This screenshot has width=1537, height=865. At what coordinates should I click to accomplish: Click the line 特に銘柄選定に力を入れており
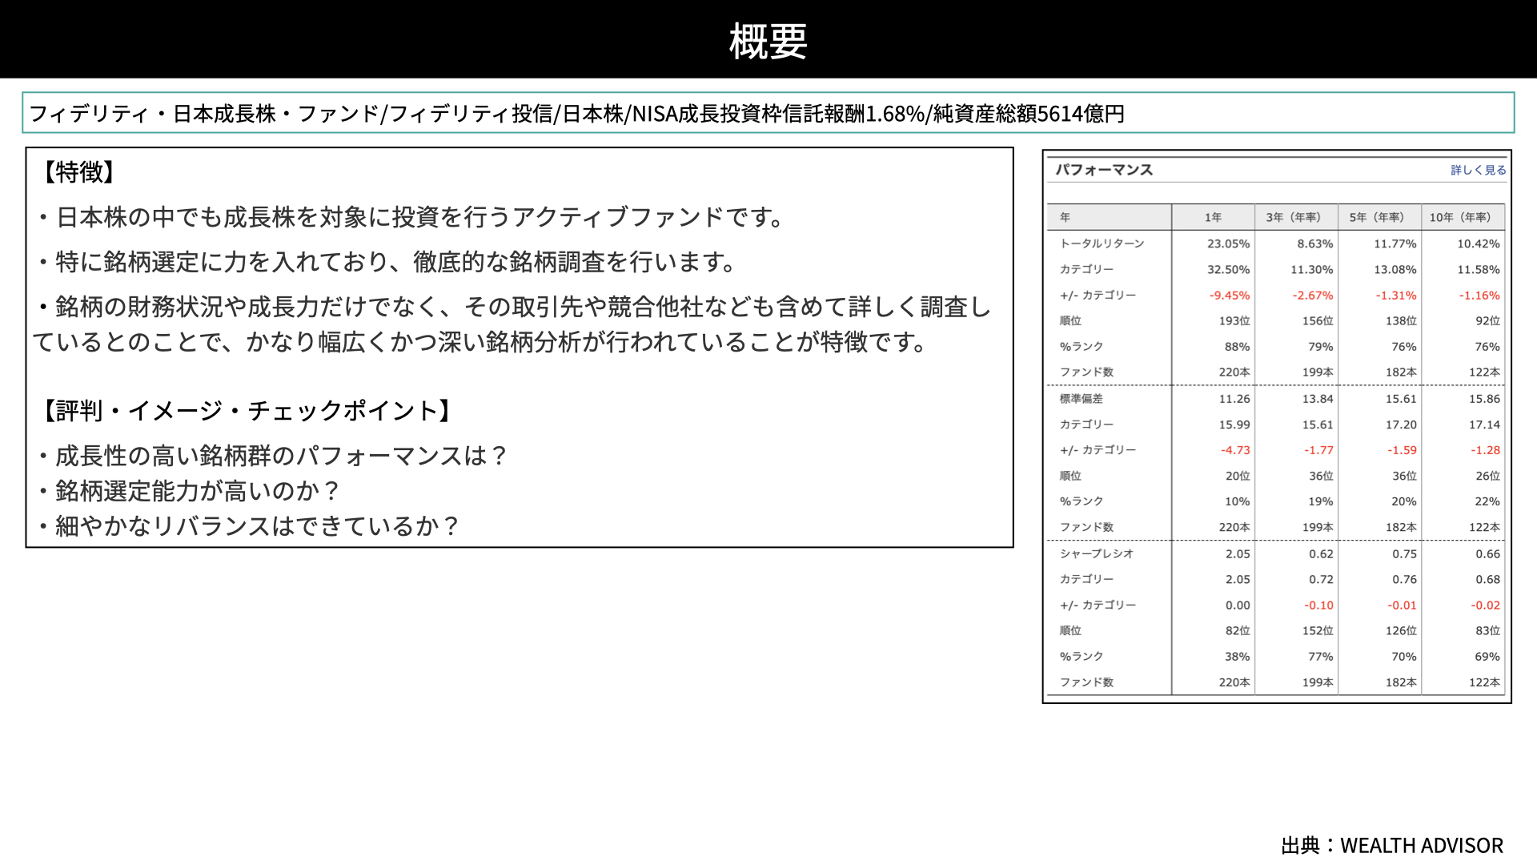(387, 262)
